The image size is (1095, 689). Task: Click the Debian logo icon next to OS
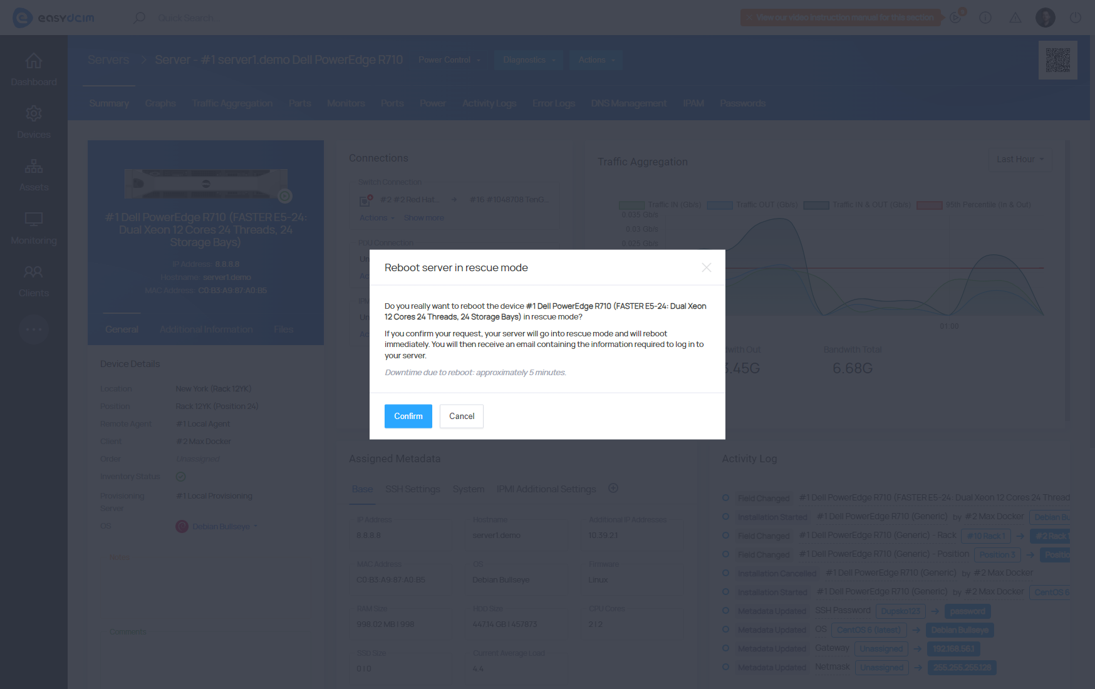click(x=182, y=527)
